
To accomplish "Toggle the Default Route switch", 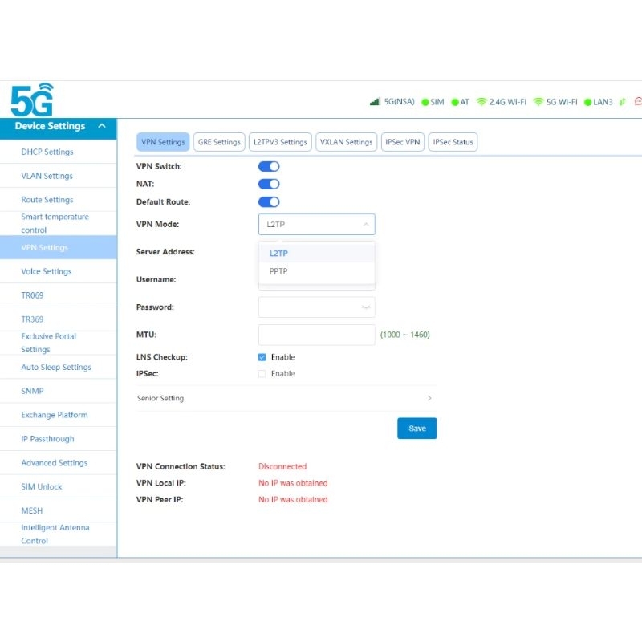I will pyautogui.click(x=269, y=202).
